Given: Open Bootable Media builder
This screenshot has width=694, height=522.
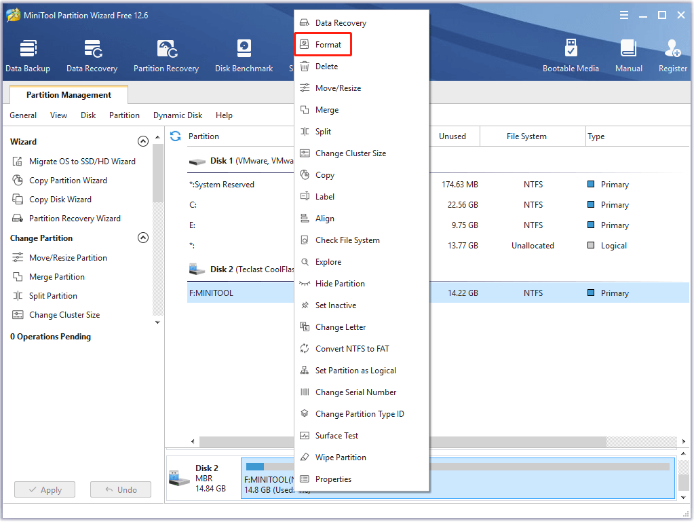Looking at the screenshot, I should click(x=571, y=56).
